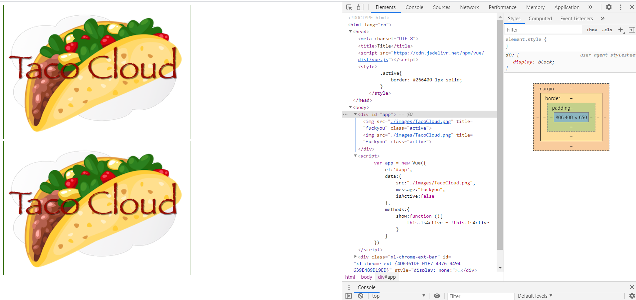Viewport: 636px width, 300px height.
Task: Show more Styles pane tabs chevron
Action: click(602, 18)
